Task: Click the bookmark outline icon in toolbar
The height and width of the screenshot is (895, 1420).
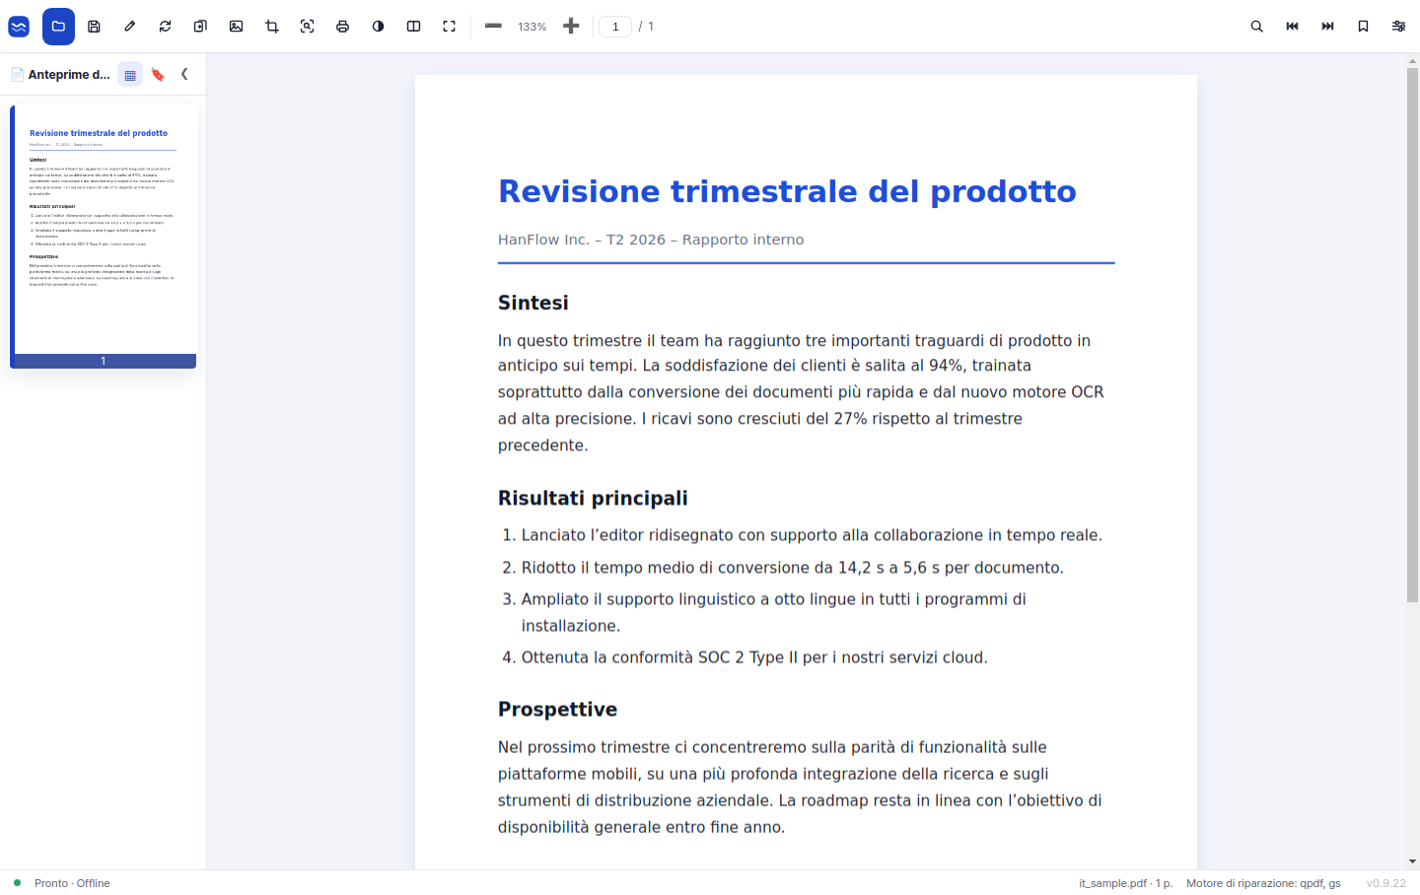Action: point(1363,27)
